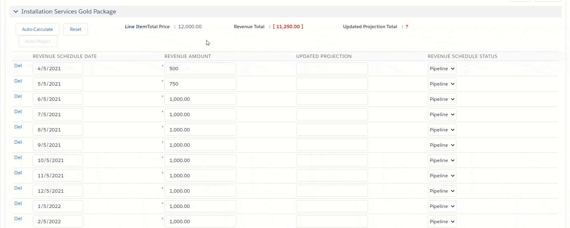Open status dropdown for the 4/5/2021 row
Screen dimensions: 570x228
click(442, 69)
